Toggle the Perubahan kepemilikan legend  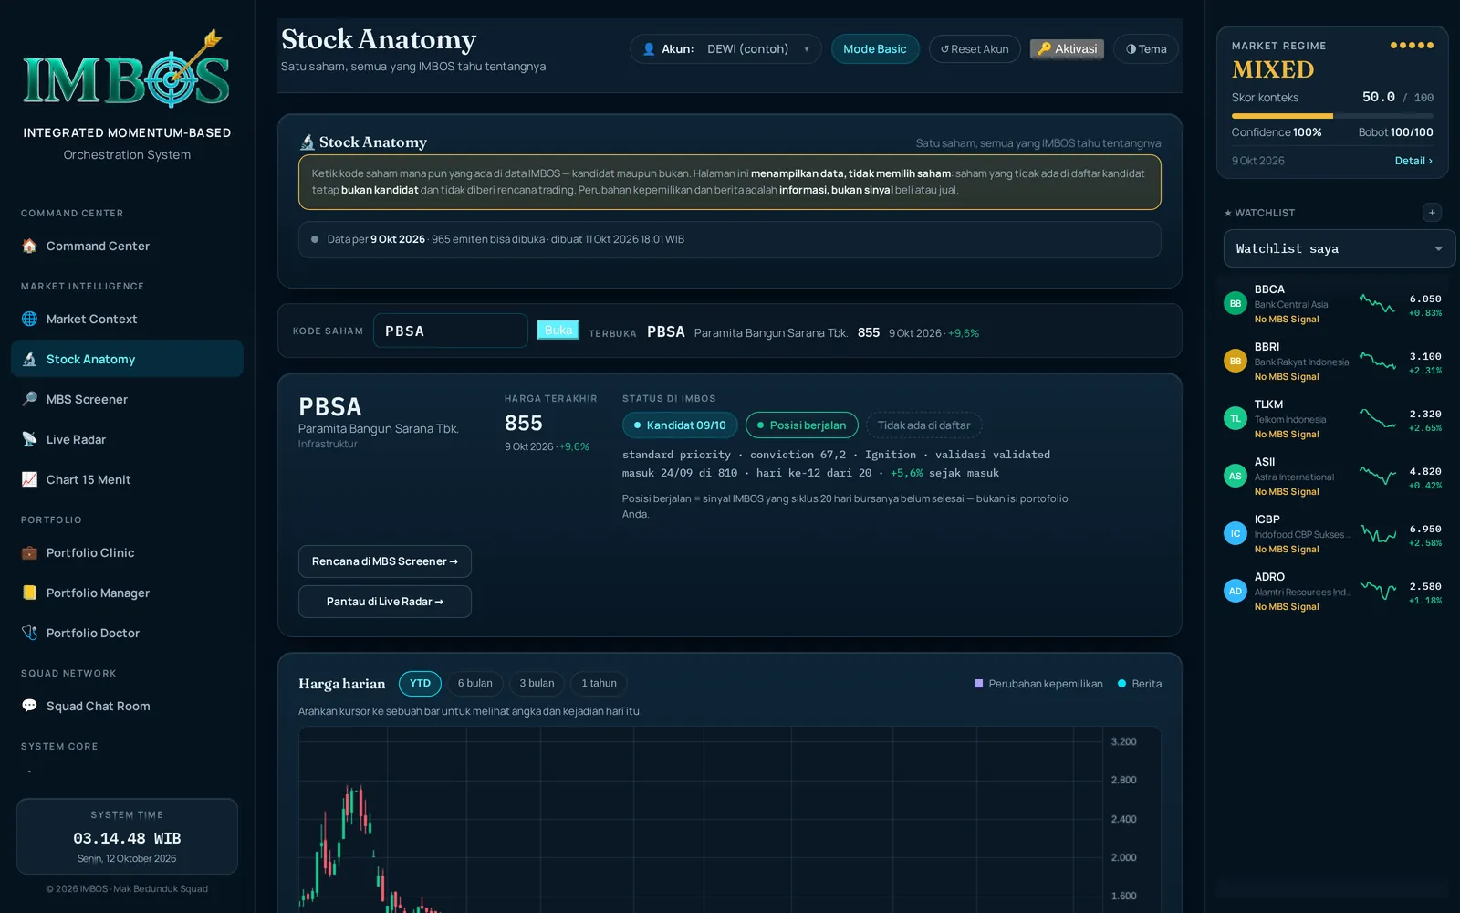coord(1038,684)
